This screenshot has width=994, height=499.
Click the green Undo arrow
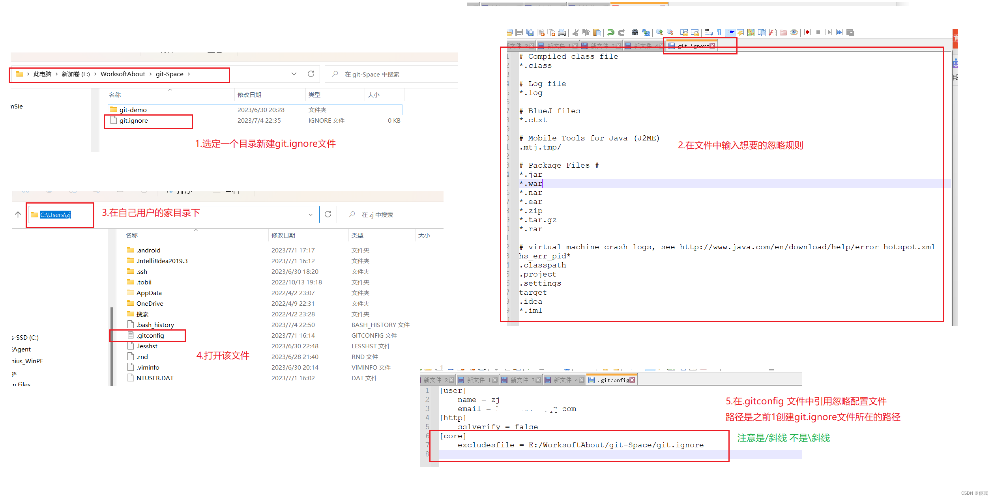click(611, 32)
